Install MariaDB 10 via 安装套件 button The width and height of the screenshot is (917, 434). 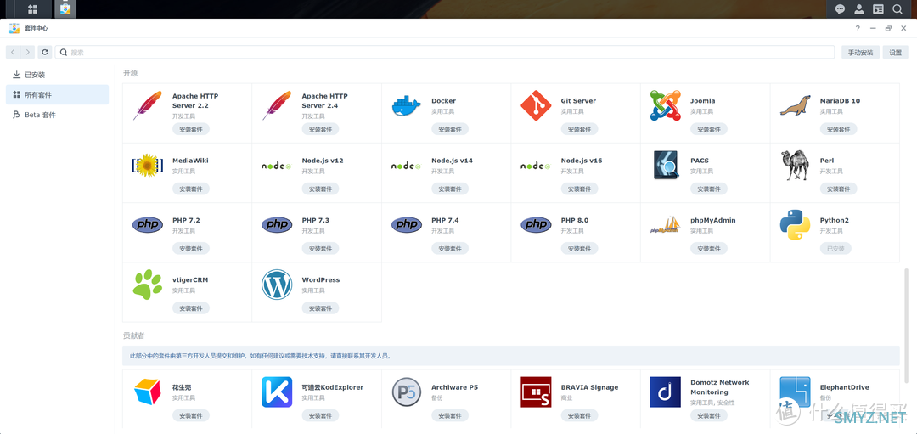click(838, 129)
